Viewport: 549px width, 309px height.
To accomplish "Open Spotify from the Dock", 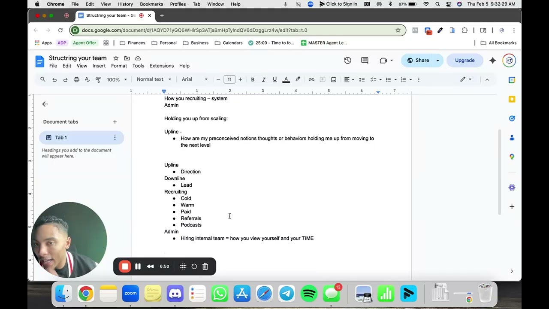I will point(309,294).
